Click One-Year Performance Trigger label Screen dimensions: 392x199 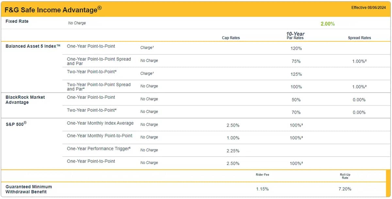click(99, 148)
